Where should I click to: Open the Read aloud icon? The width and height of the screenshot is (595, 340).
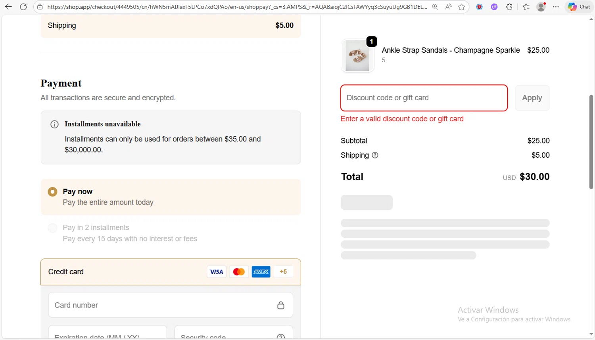[x=448, y=7]
